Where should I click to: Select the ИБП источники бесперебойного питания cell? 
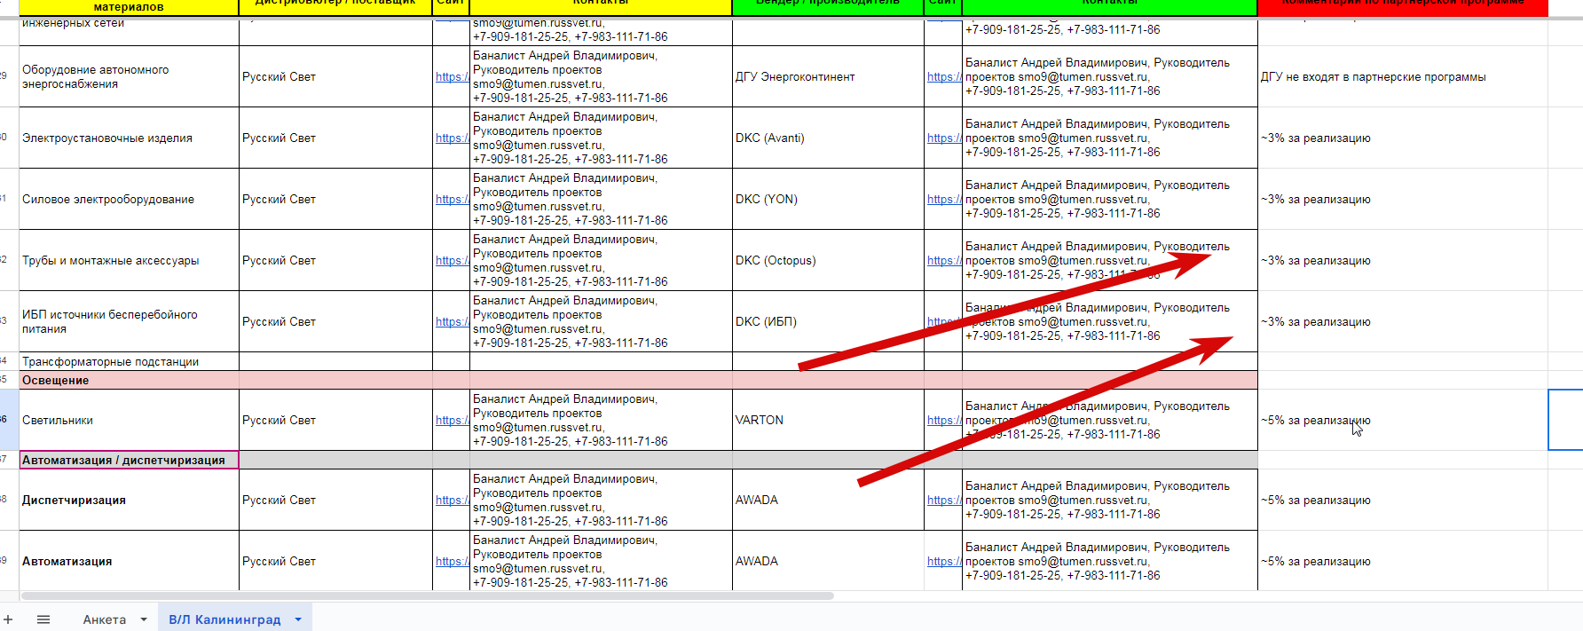(129, 321)
